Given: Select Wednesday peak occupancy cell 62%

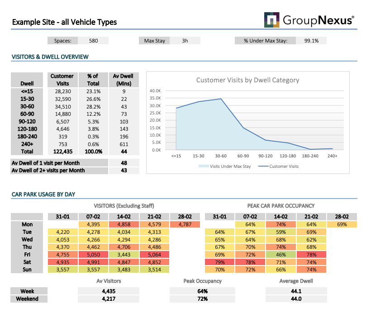Looking at the screenshot, I should click(x=311, y=239).
